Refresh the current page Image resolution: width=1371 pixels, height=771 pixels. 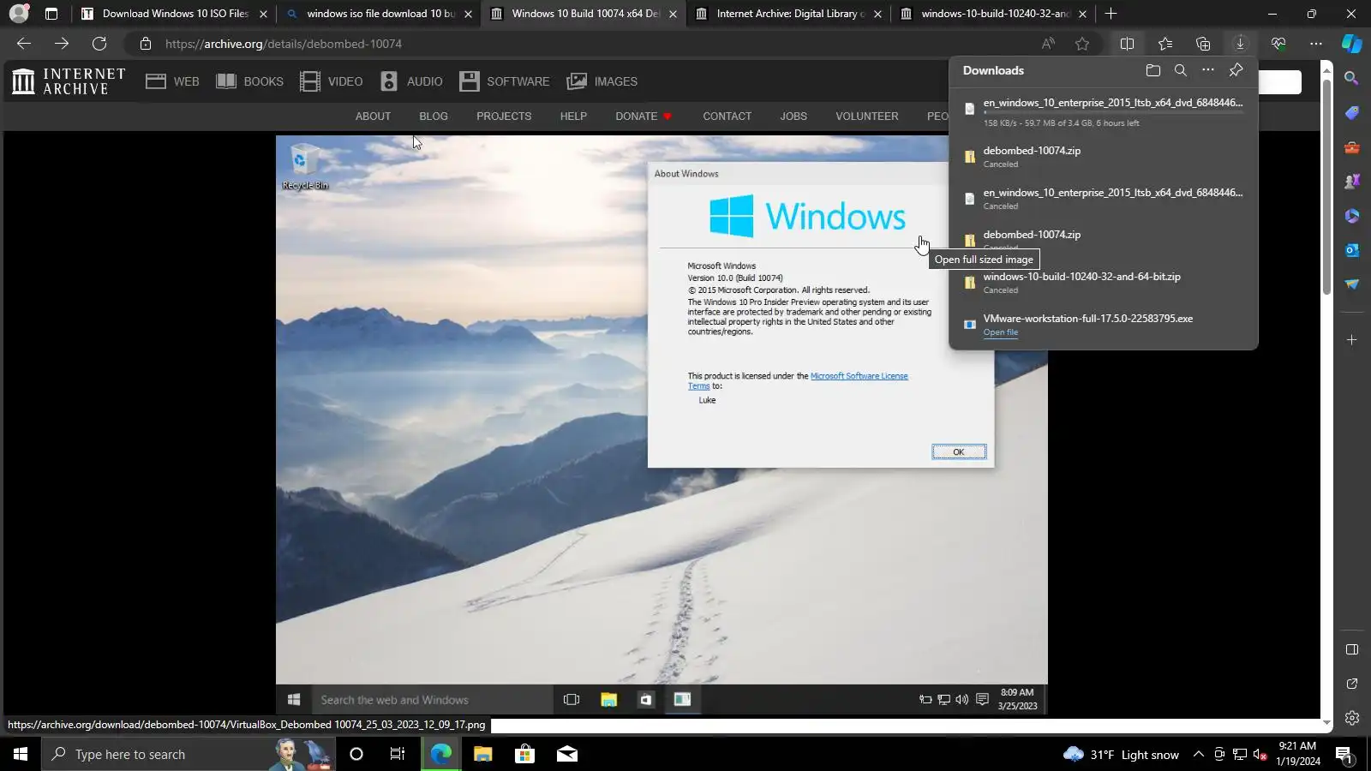pyautogui.click(x=99, y=44)
